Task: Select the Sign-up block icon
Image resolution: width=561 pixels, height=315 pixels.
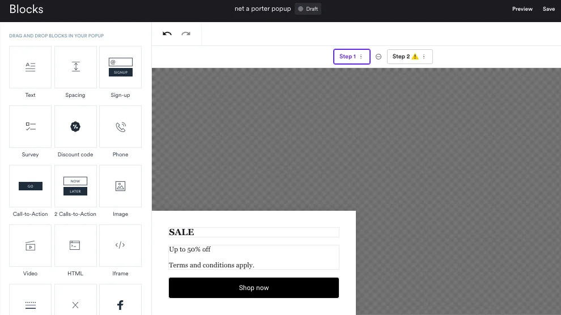Action: 121,67
